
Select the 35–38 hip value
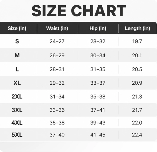[x=98, y=97]
